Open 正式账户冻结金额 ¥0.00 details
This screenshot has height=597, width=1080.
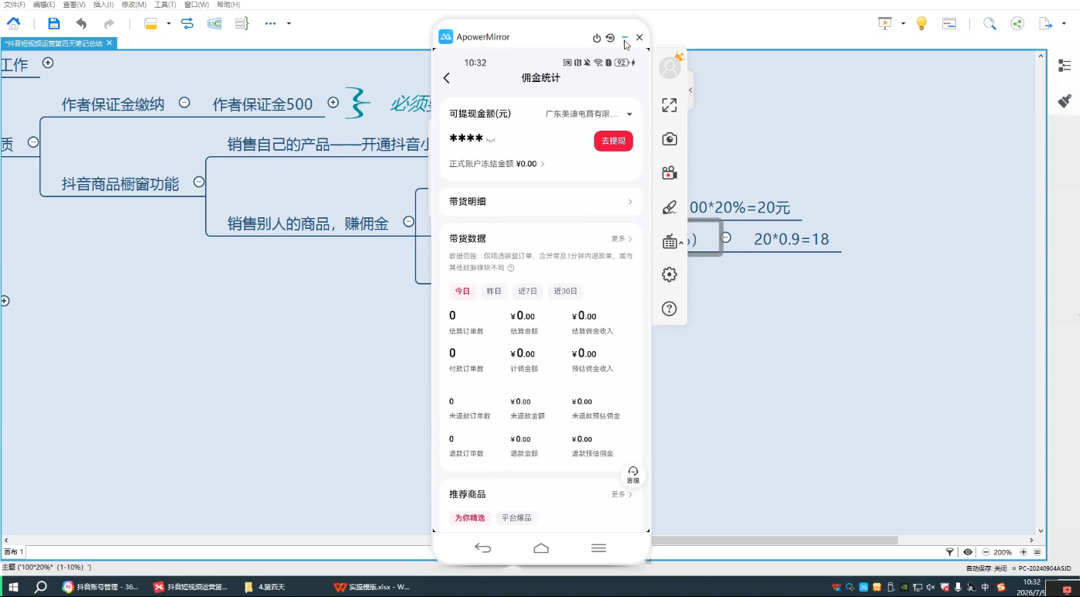click(497, 164)
